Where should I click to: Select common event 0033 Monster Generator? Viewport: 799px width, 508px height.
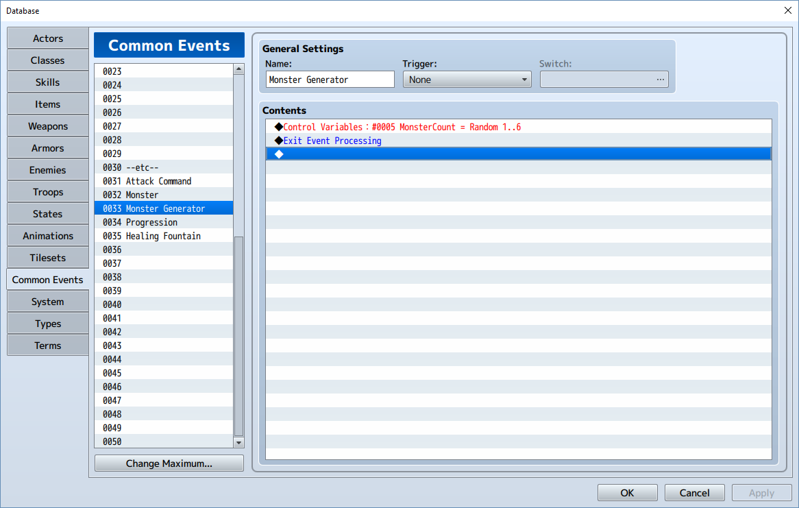[x=164, y=208]
